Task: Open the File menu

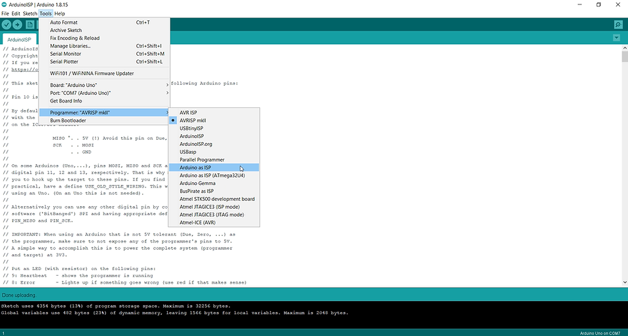Action: (5, 13)
